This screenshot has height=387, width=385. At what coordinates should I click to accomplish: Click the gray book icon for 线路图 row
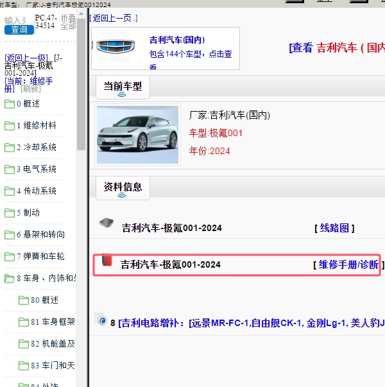coord(107,223)
